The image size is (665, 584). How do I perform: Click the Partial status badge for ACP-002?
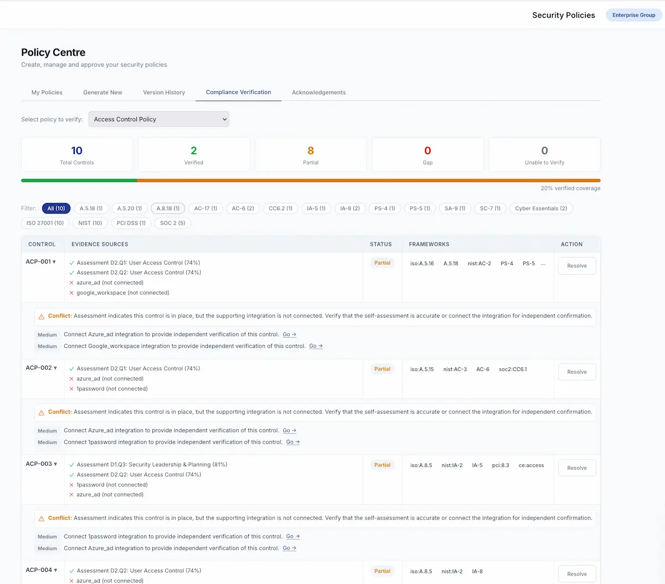[x=382, y=368]
